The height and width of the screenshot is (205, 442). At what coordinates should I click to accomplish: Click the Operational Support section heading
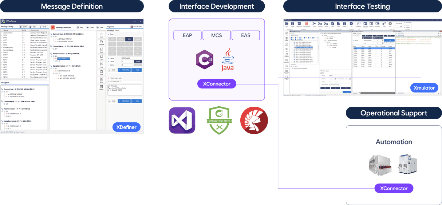tap(394, 113)
